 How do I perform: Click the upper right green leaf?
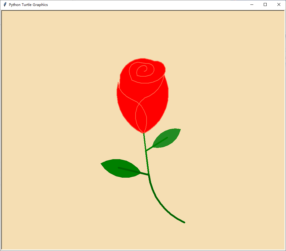tap(166, 138)
